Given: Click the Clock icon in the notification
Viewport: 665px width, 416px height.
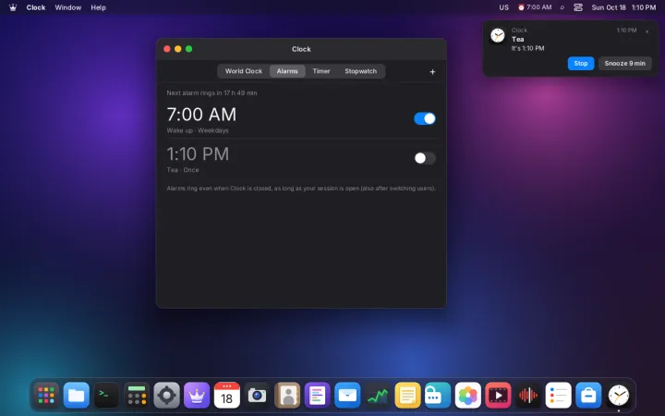Looking at the screenshot, I should pos(498,36).
